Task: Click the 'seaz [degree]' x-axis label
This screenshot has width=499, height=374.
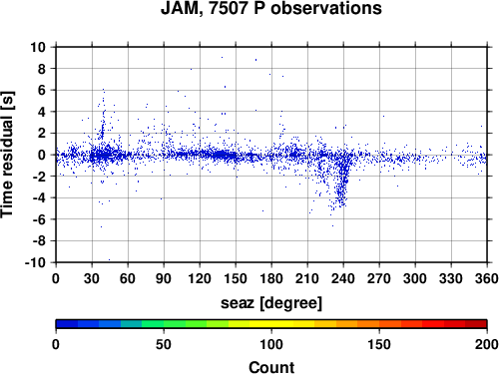Action: [271, 303]
